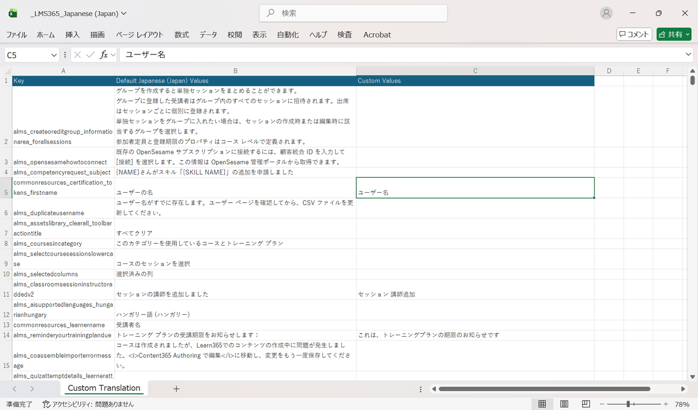Open the user account profile icon

click(x=606, y=14)
